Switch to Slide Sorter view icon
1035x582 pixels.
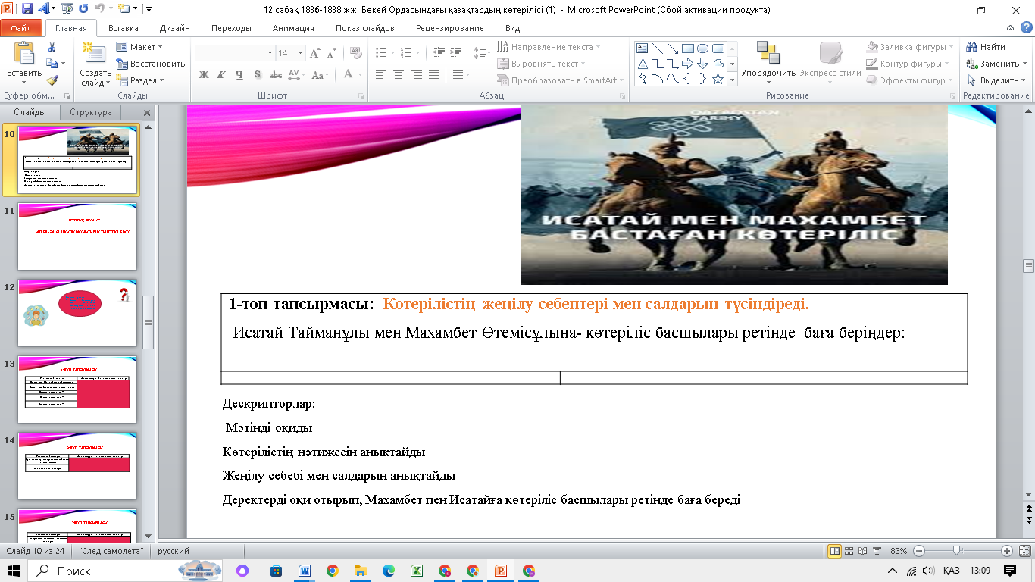(x=849, y=551)
